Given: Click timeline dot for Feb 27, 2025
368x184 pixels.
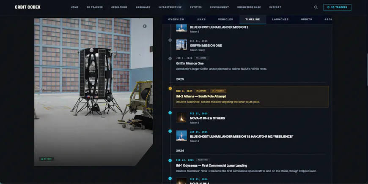Looking at the screenshot, I should click(x=170, y=113).
